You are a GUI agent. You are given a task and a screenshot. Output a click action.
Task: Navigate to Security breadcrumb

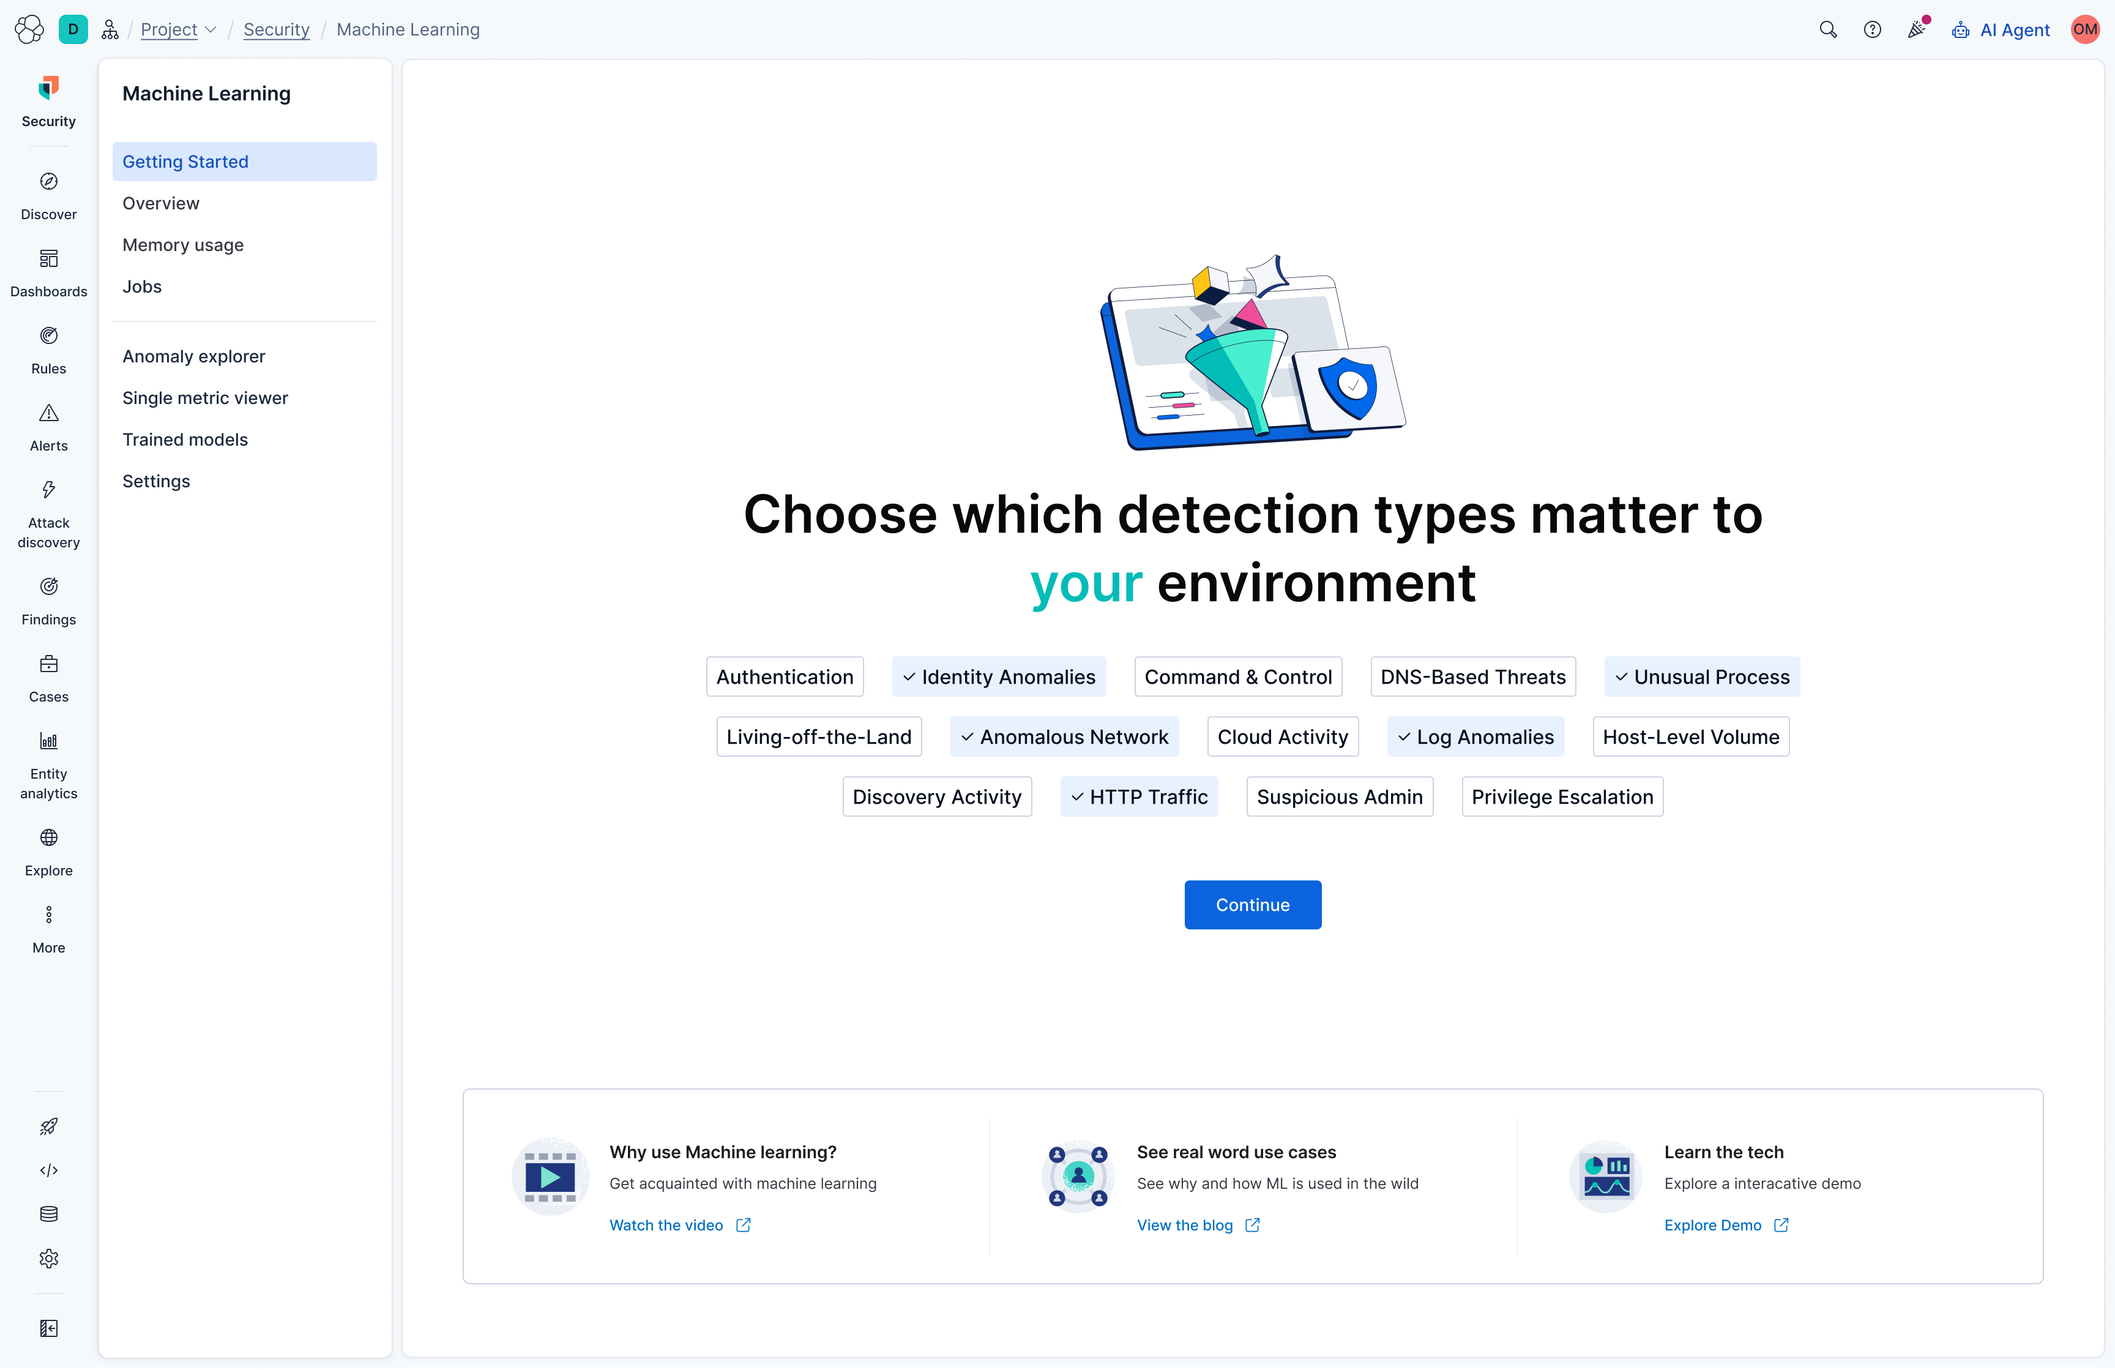[x=277, y=29]
